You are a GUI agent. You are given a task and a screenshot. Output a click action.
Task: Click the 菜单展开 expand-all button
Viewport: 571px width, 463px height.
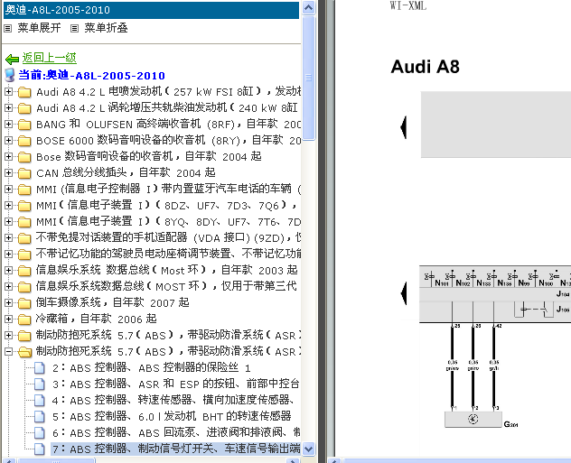pos(39,28)
